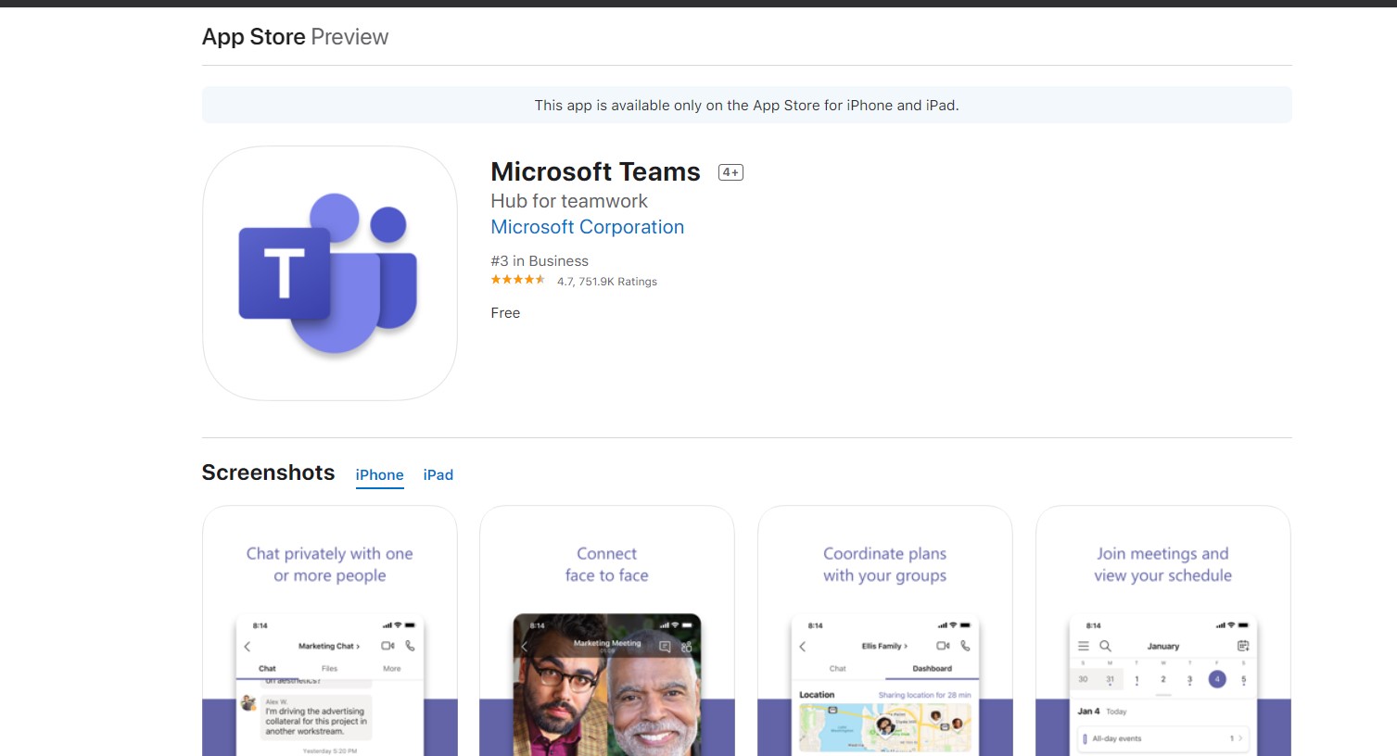This screenshot has width=1397, height=756.
Task: Open the Microsoft Corporation developer link
Action: (x=587, y=227)
